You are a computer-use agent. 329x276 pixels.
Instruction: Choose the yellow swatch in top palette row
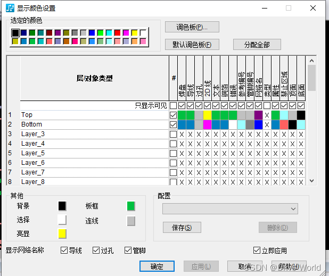coord(135,32)
